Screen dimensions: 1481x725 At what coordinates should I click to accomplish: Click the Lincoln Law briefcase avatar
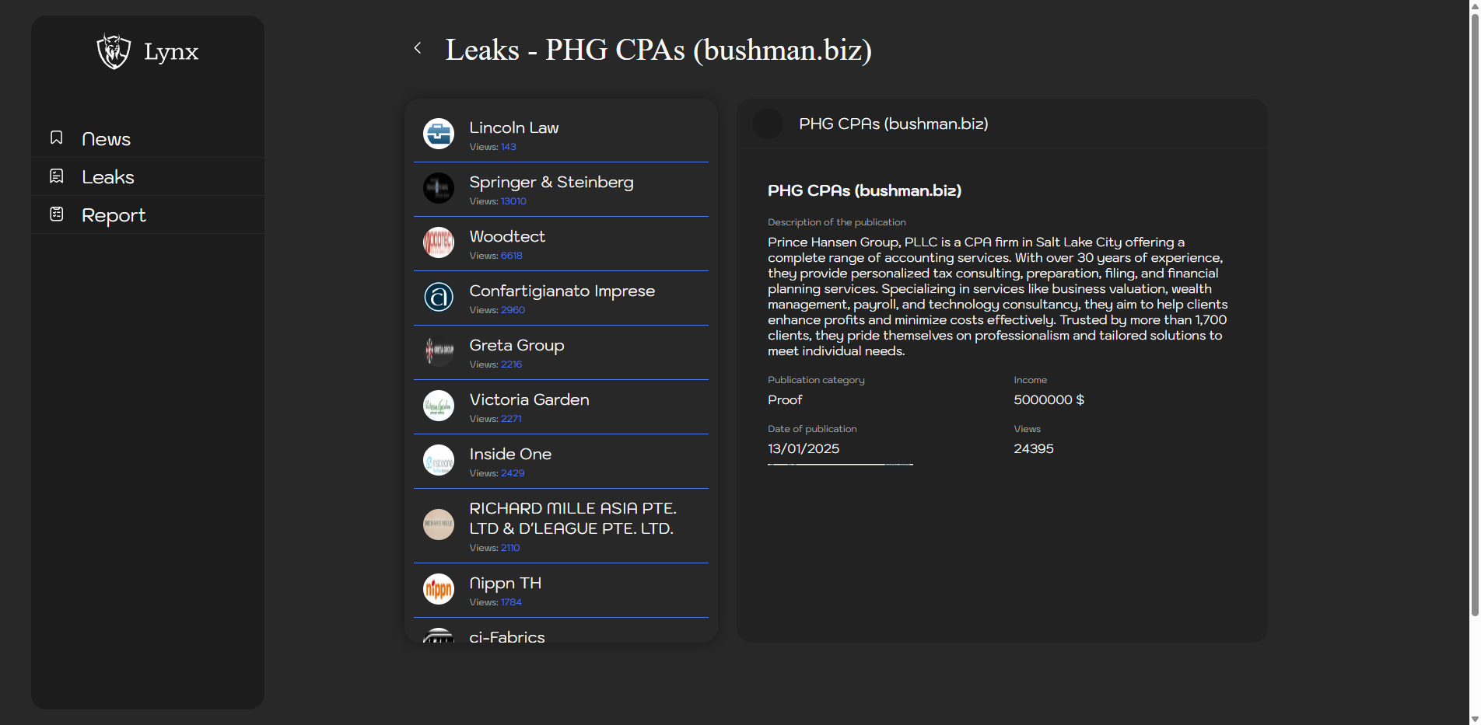pyautogui.click(x=439, y=134)
